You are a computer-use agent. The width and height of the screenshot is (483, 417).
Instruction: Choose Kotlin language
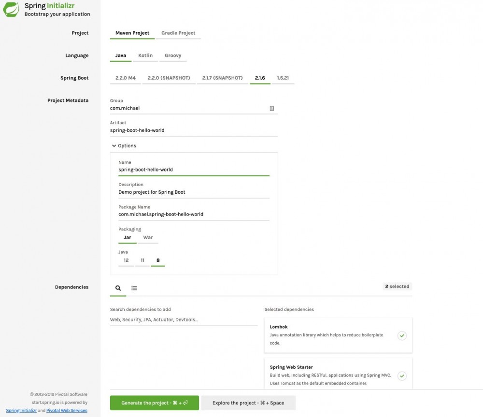[145, 56]
